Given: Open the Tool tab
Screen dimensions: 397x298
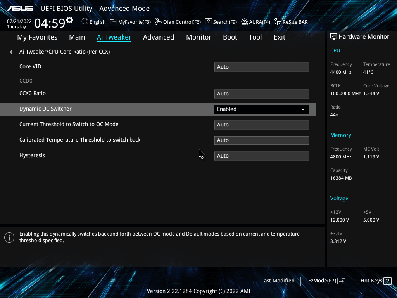Looking at the screenshot, I should tap(255, 37).
